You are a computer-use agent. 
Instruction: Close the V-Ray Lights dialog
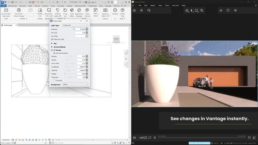click(x=87, y=21)
